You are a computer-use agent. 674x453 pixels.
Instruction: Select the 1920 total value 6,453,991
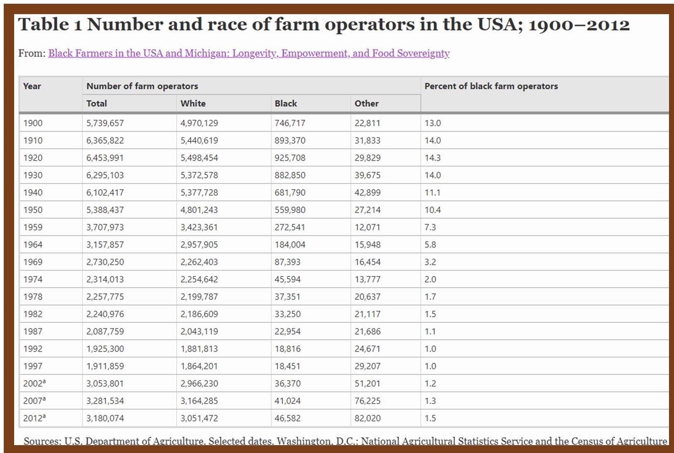point(105,158)
